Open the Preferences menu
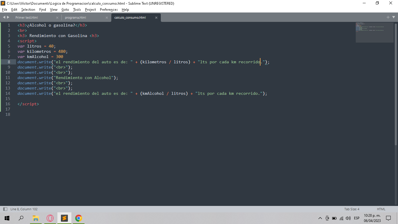The width and height of the screenshot is (398, 224). click(x=109, y=10)
